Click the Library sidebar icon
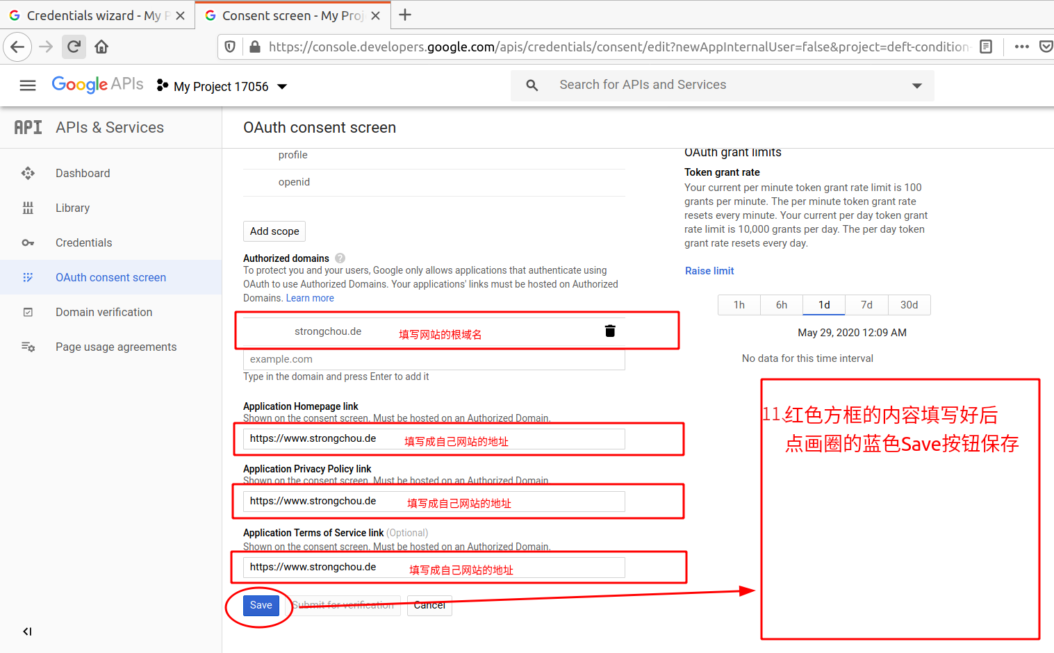The height and width of the screenshot is (653, 1054). click(x=28, y=208)
